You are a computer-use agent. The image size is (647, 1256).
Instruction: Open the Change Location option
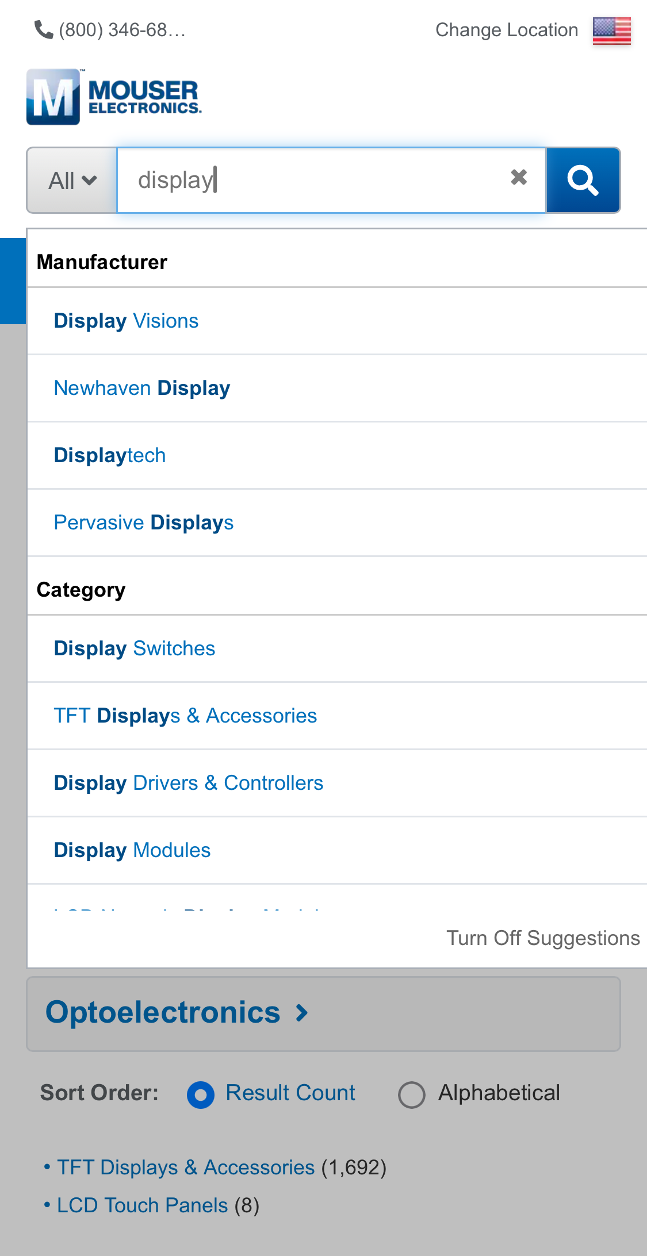[506, 30]
